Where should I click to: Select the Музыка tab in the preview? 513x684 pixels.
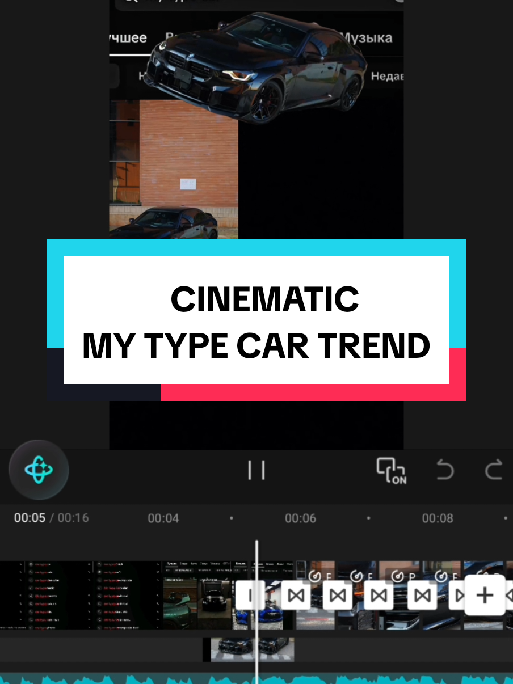click(366, 38)
